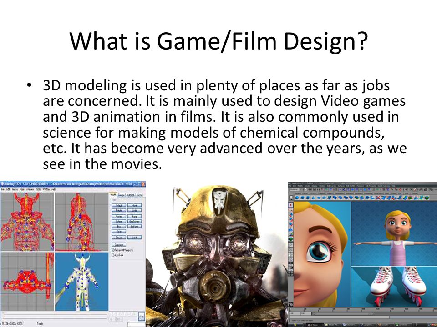
Task: Enable the Auto Tool checkbox in MilkShape
Action: (113, 255)
